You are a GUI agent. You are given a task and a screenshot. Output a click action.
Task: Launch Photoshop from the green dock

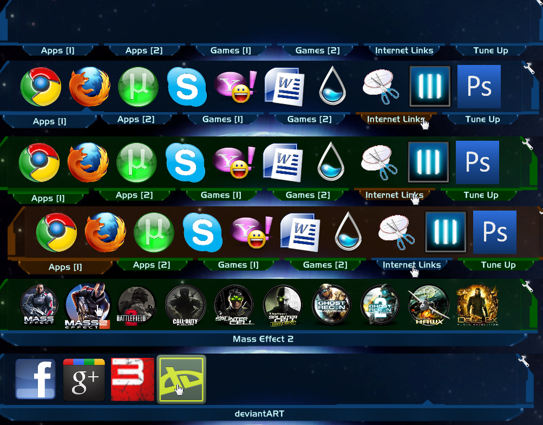(477, 162)
